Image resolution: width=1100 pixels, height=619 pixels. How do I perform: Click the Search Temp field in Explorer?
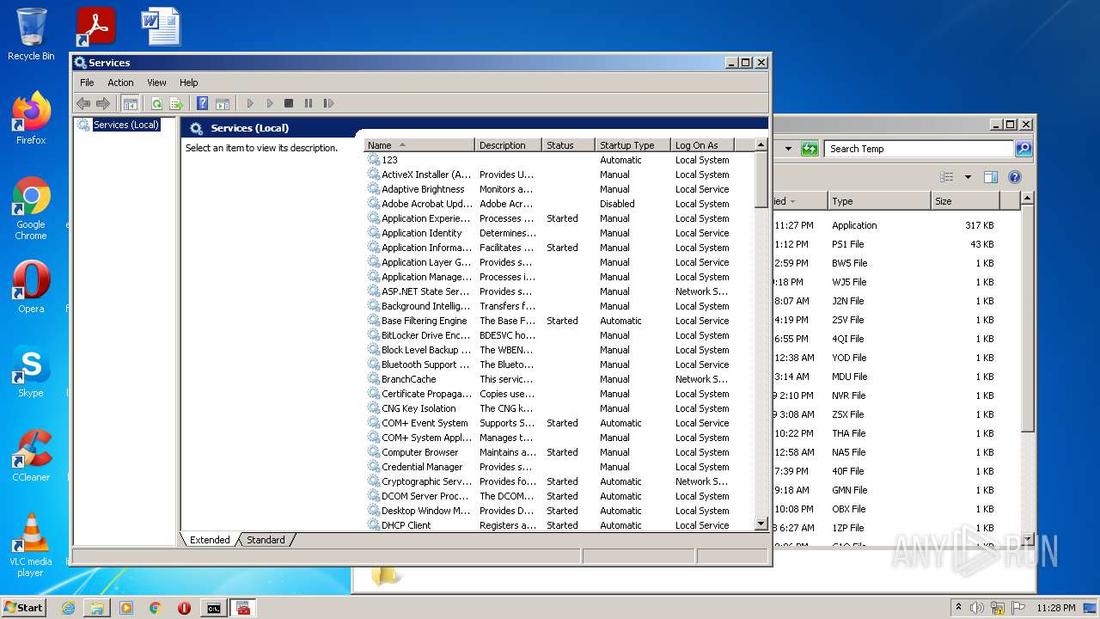918,149
